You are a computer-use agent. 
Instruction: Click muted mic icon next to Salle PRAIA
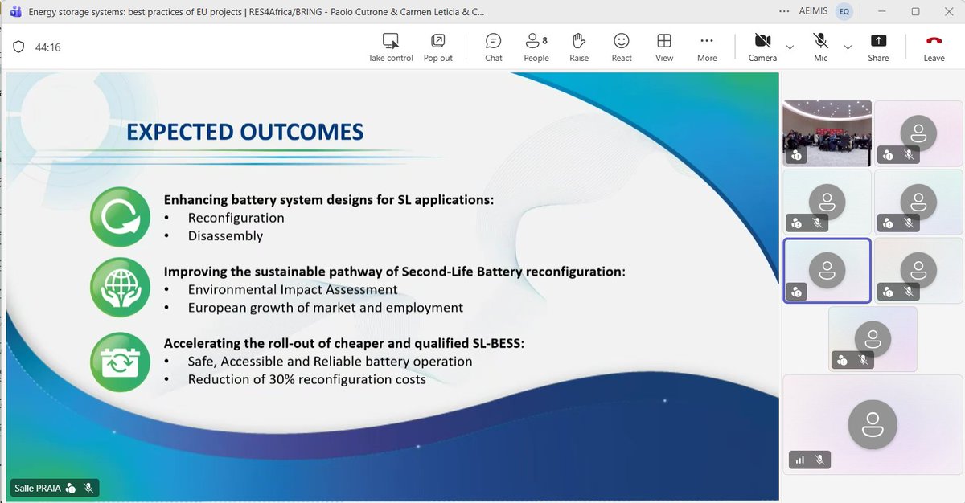coord(89,488)
